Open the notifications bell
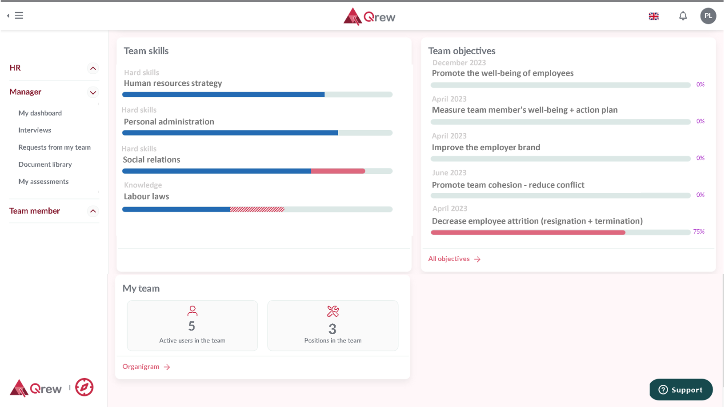 tap(683, 16)
